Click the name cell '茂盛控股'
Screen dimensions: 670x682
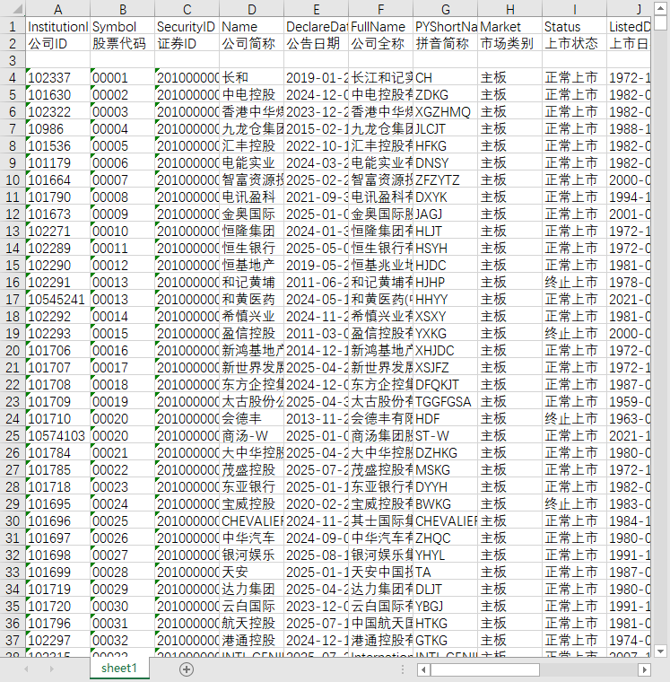coord(252,469)
